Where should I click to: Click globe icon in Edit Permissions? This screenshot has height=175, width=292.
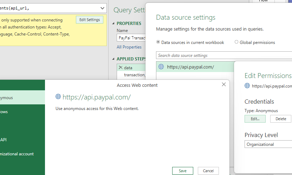(247, 86)
